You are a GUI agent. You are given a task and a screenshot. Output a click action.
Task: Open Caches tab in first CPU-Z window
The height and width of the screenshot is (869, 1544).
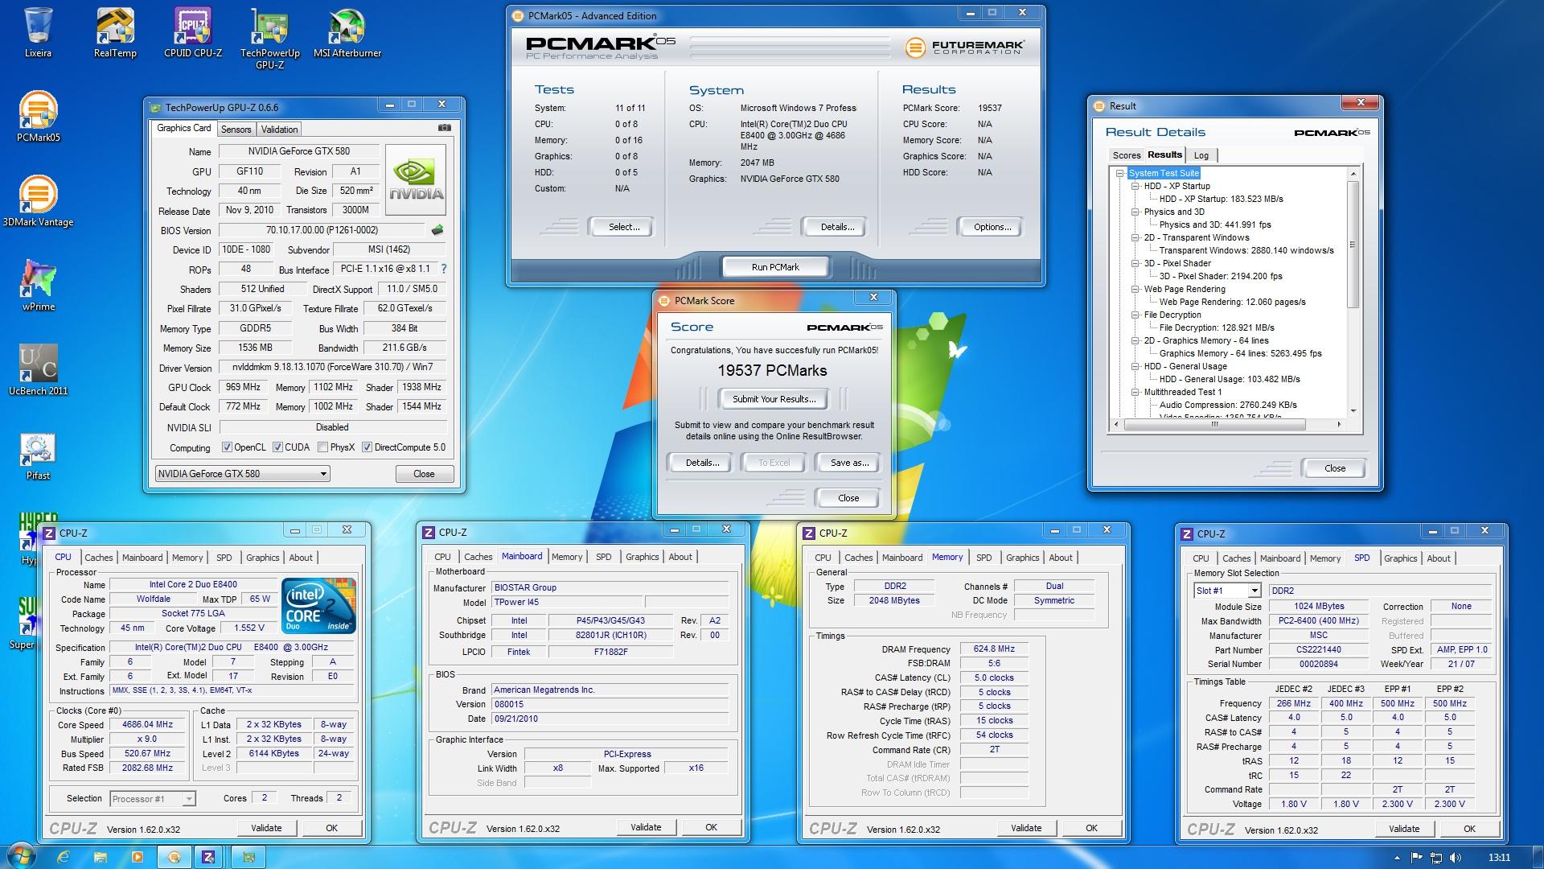point(98,557)
